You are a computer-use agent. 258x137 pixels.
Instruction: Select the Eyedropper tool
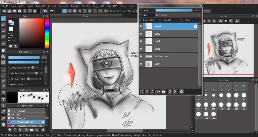click(x=3, y=118)
